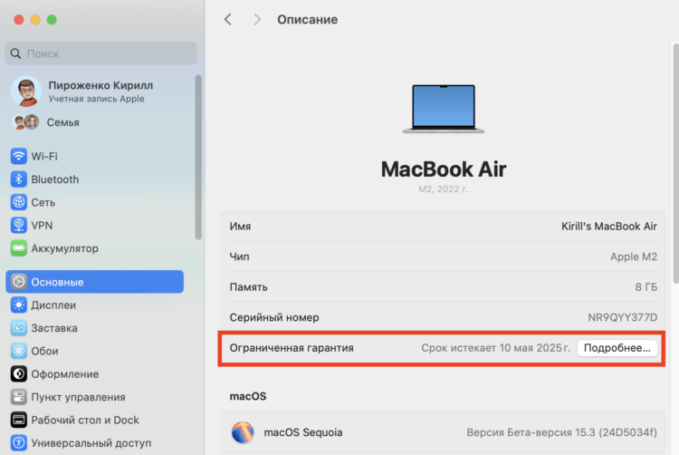Click the magnifier icon in search field
The image size is (679, 455).
[15, 53]
